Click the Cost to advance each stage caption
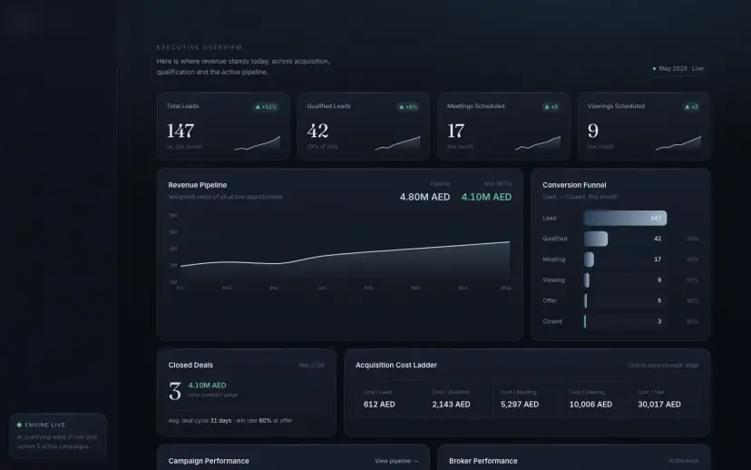Viewport: 751px width, 470px height. click(663, 365)
